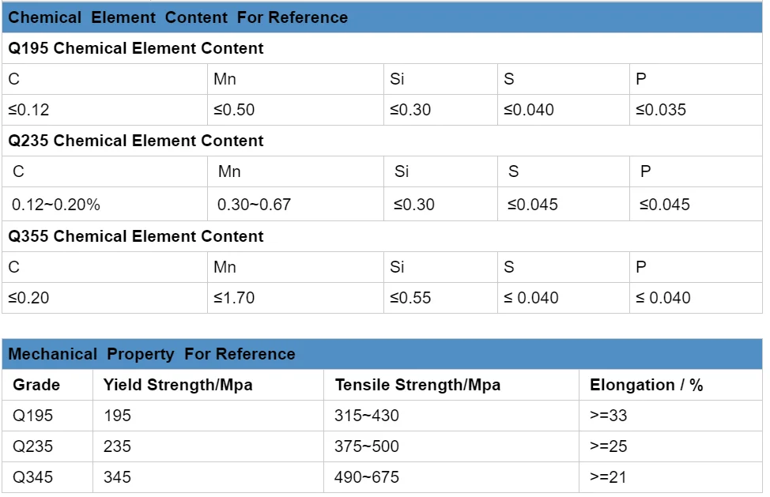Select the Q195 manganese value ≤0.50
Viewport: 770px width, 497px height.
(234, 110)
